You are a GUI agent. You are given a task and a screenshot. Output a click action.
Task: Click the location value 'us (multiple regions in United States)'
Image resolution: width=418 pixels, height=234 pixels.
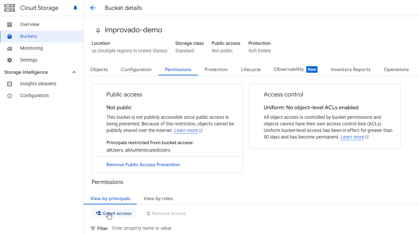[x=129, y=51]
